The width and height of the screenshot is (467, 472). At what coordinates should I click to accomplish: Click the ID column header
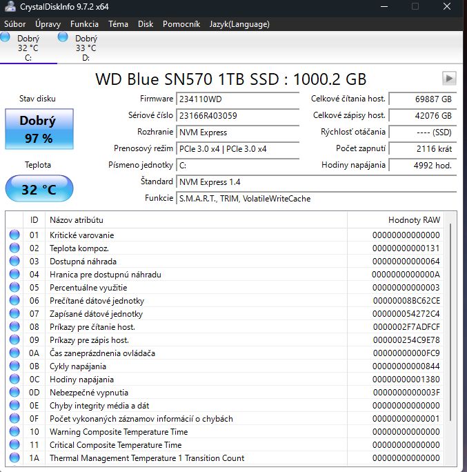(34, 219)
